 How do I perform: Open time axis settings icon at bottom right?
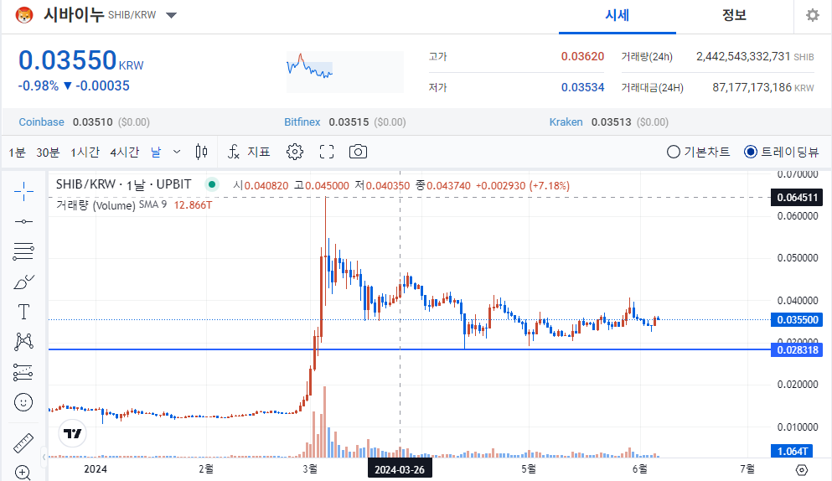802,470
